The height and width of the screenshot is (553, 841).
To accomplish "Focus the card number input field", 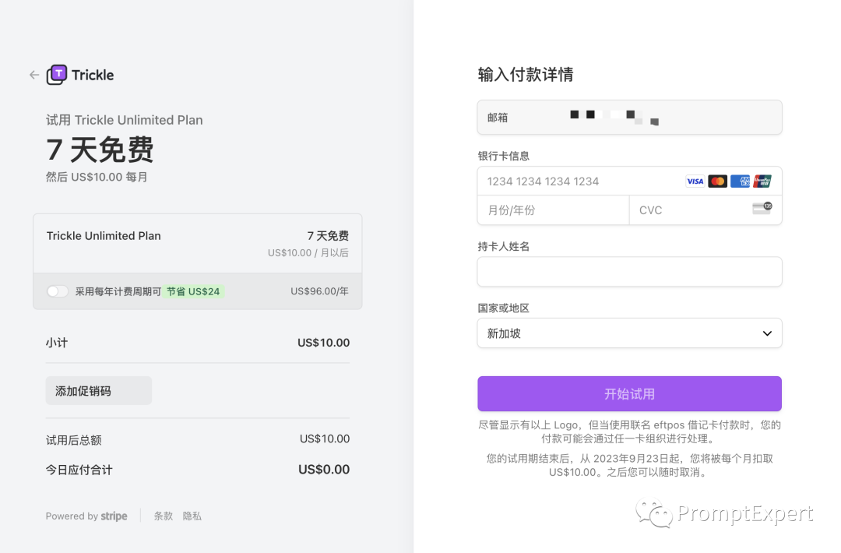I will point(576,181).
